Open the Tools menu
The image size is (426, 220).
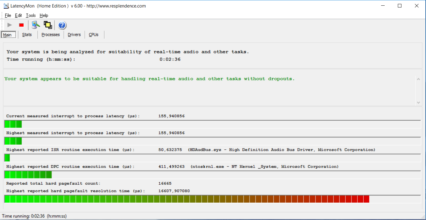(x=31, y=15)
